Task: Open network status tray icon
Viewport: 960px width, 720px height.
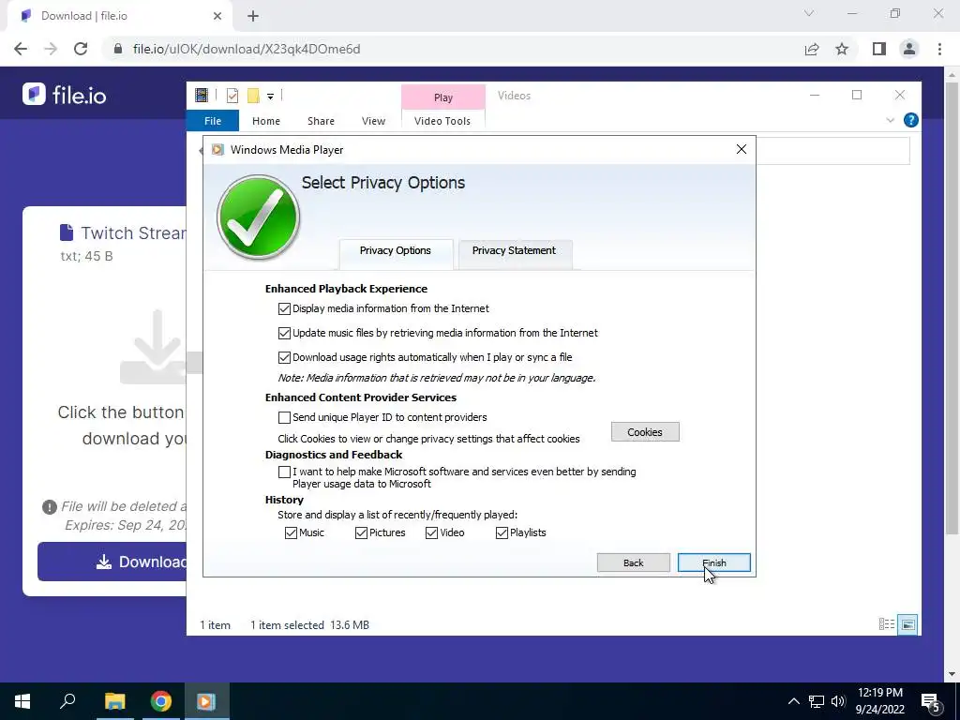Action: (x=817, y=701)
